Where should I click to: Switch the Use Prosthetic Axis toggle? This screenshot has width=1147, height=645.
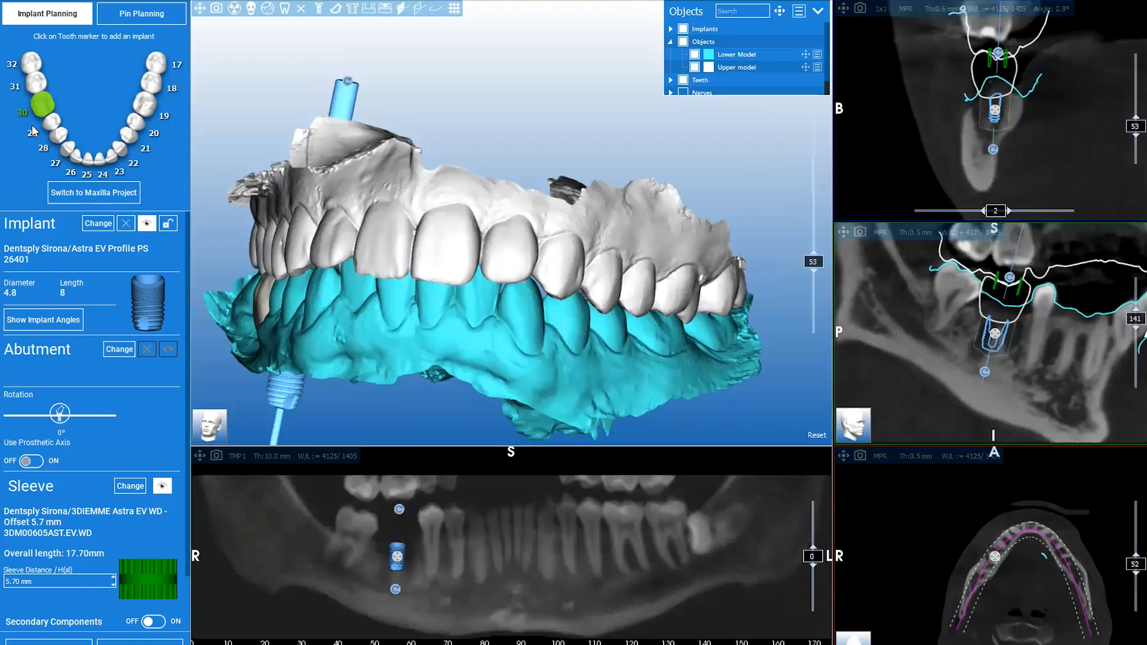(x=30, y=461)
